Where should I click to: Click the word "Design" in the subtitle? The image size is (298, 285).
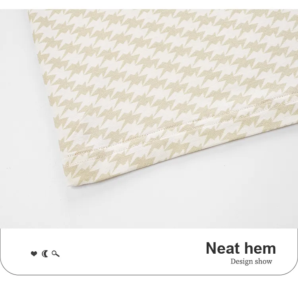[x=241, y=262]
